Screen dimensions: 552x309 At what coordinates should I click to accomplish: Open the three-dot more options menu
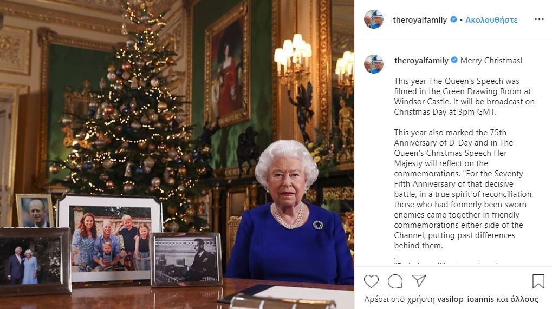(538, 19)
